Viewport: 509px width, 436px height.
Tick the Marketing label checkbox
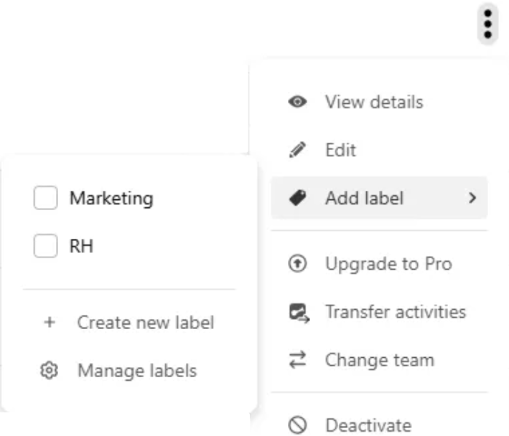[45, 199]
